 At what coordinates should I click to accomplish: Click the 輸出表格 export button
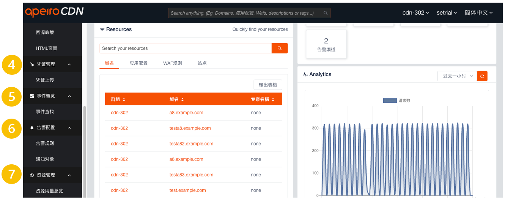pos(268,85)
